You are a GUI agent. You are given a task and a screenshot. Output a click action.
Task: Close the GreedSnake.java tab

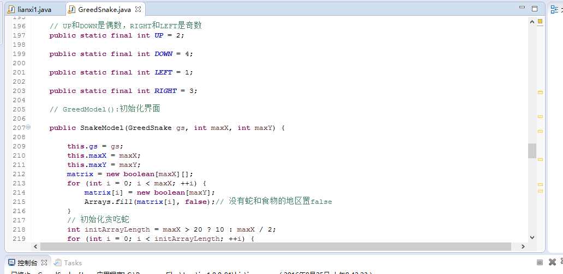(138, 9)
